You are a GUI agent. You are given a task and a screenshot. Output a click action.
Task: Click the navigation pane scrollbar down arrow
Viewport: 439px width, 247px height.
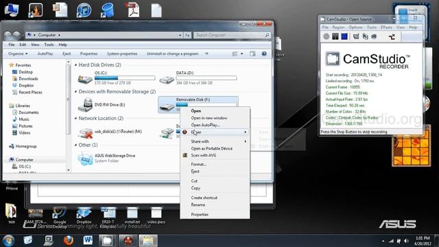point(69,170)
